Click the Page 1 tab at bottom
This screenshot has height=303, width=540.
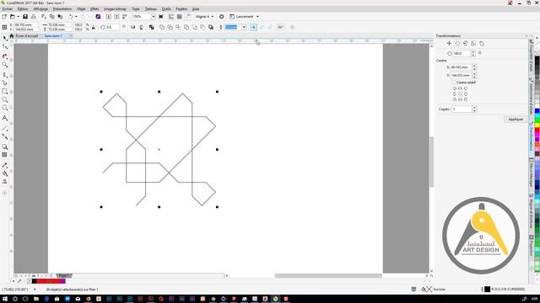coord(63,275)
